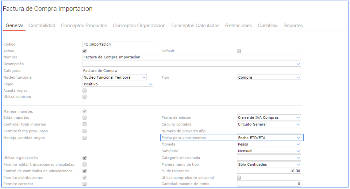Screen dimensions: 350x189
Task: Open the Conceptos Productos tab
Action: (x=84, y=26)
